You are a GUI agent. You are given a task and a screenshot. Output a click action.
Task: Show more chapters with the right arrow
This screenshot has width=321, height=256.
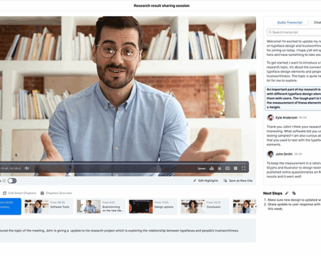coord(256,207)
